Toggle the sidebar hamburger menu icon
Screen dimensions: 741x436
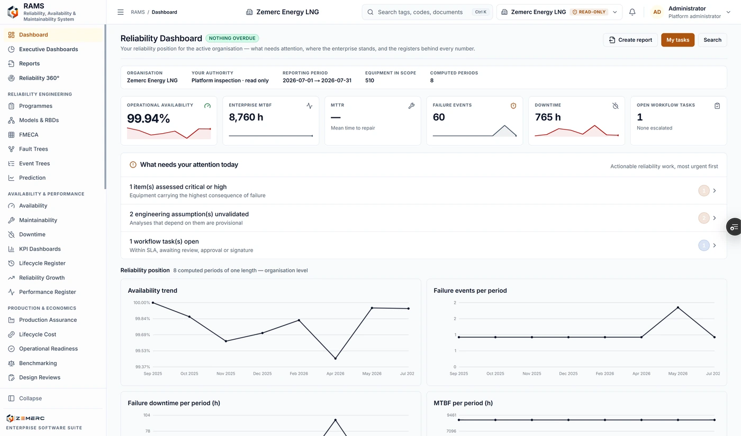[121, 12]
